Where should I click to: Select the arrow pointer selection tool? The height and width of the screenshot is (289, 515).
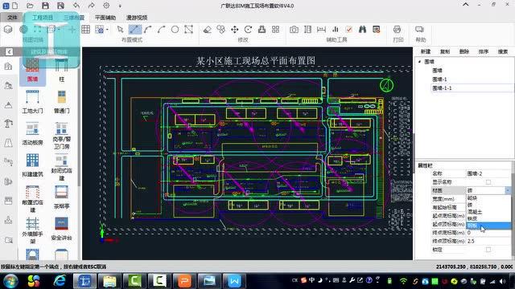pos(120,30)
